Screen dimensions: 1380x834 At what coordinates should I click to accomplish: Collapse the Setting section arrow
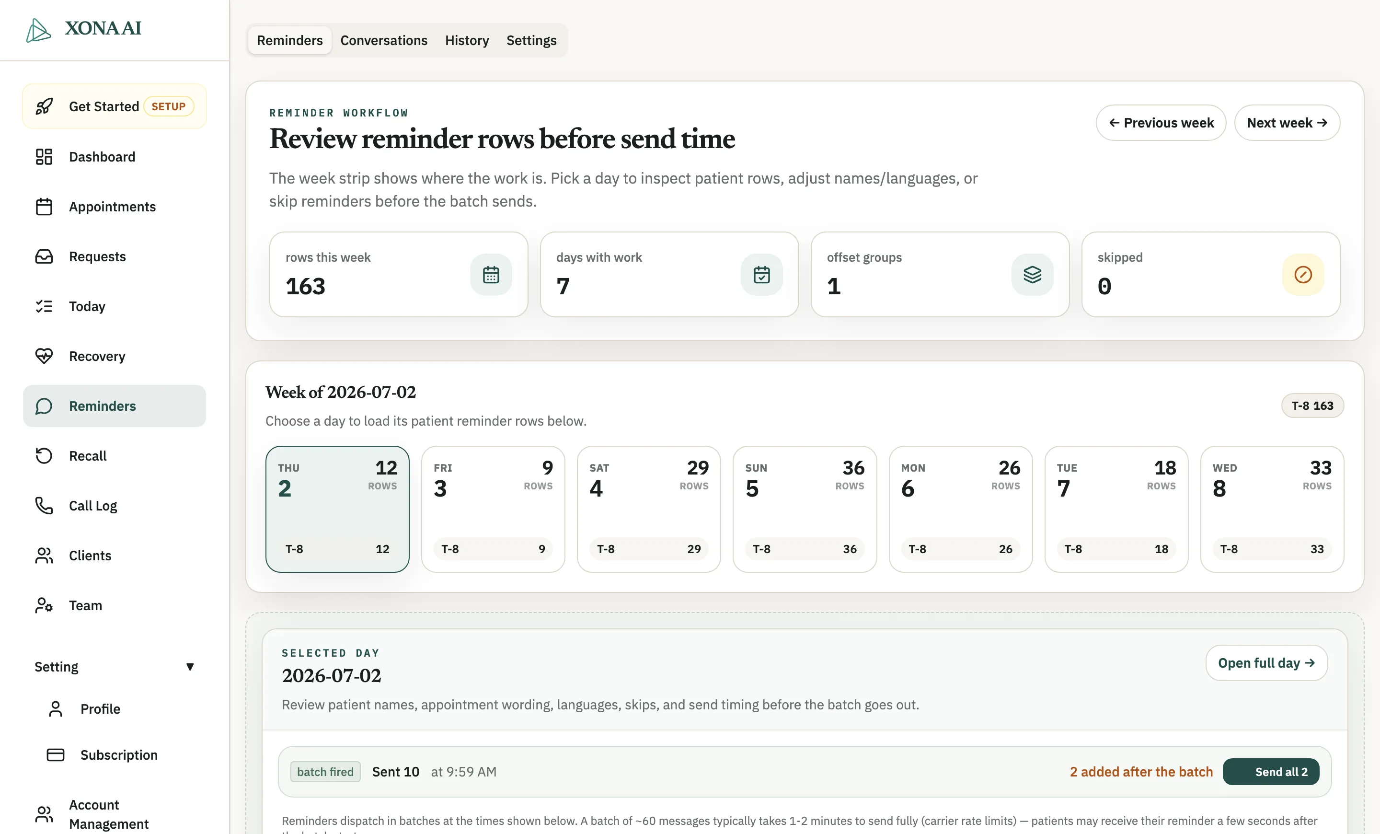tap(190, 667)
